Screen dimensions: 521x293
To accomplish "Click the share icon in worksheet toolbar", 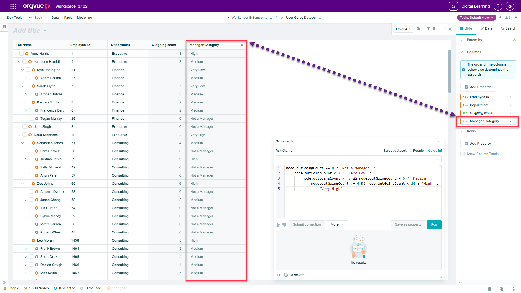I will pyautogui.click(x=451, y=29).
